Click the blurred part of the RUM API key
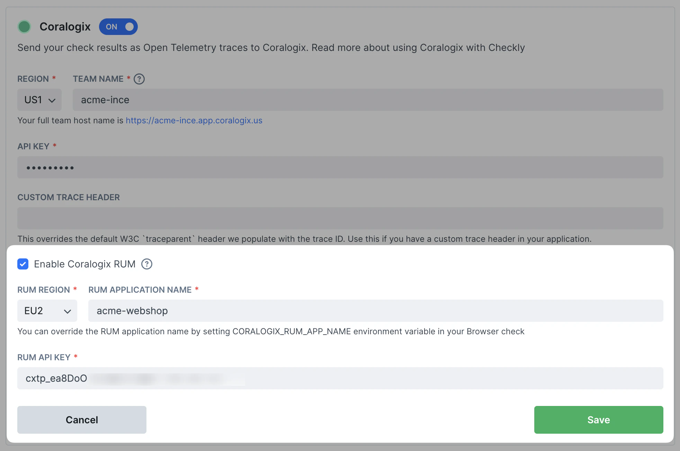680x451 pixels. [166, 378]
